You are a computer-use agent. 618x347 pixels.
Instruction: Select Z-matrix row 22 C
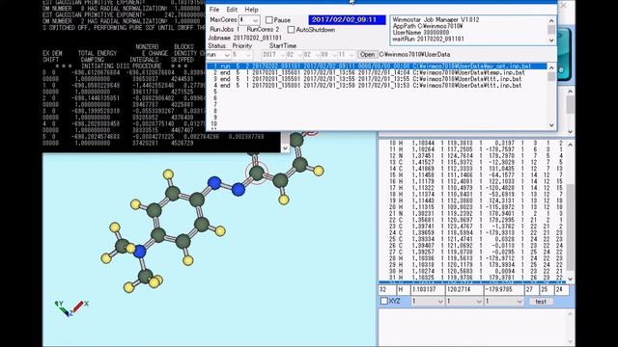[473, 220]
